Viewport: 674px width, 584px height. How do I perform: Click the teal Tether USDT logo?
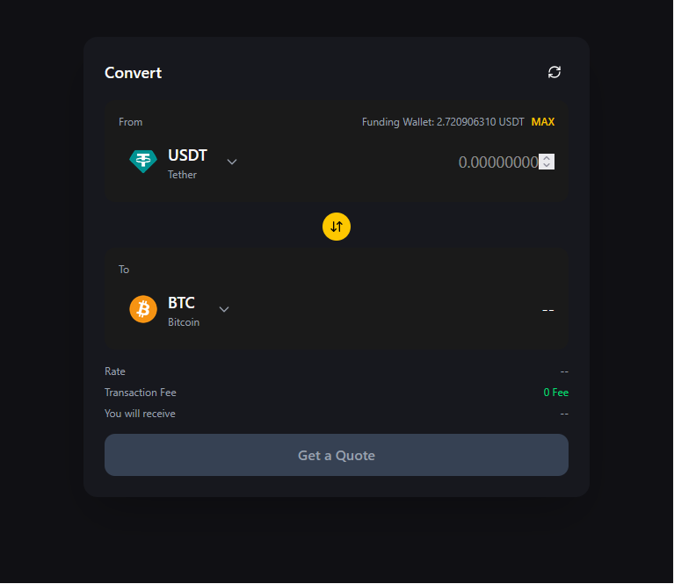[x=143, y=162]
